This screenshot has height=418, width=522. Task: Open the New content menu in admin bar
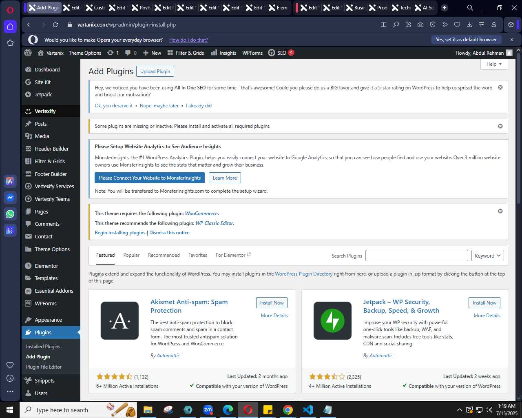pyautogui.click(x=152, y=53)
